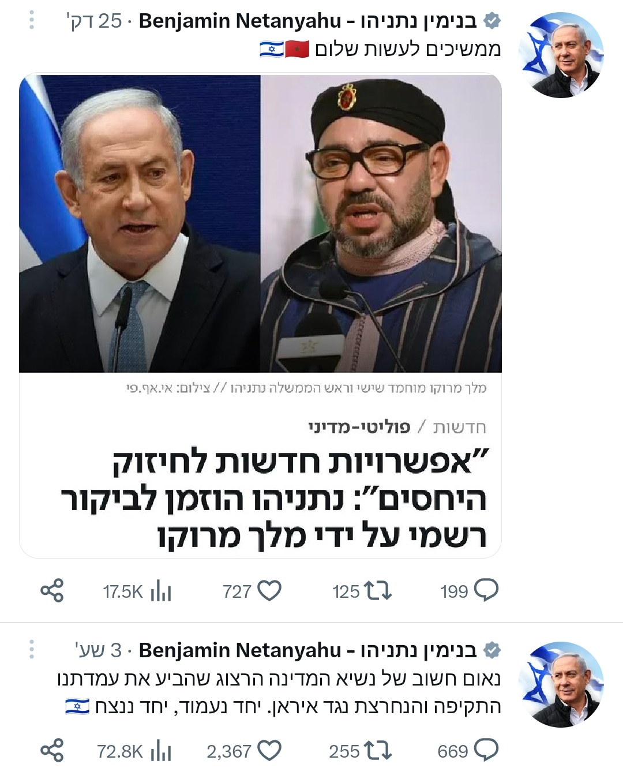Open second tweet's Netanyahu profile avatar
Image resolution: width=623 pixels, height=779 pixels.
(561, 684)
